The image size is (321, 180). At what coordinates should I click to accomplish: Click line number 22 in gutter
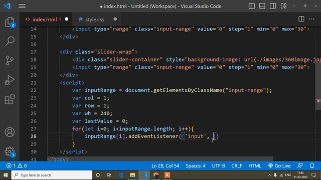34,90
